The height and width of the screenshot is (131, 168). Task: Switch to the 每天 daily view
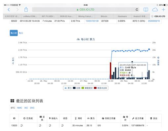coord(21,33)
